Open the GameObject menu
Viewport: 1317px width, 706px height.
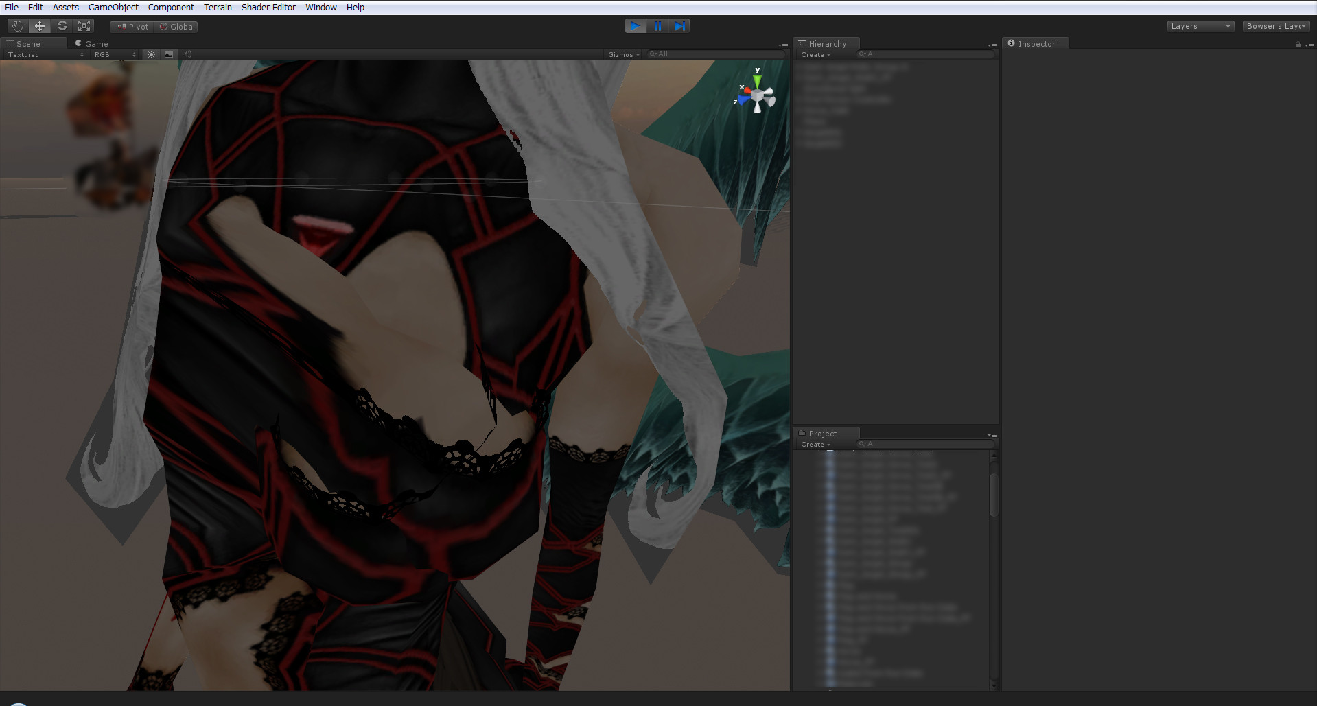pyautogui.click(x=113, y=7)
